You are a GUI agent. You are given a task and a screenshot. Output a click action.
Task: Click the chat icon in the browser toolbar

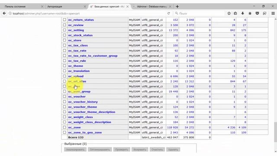click(x=264, y=13)
